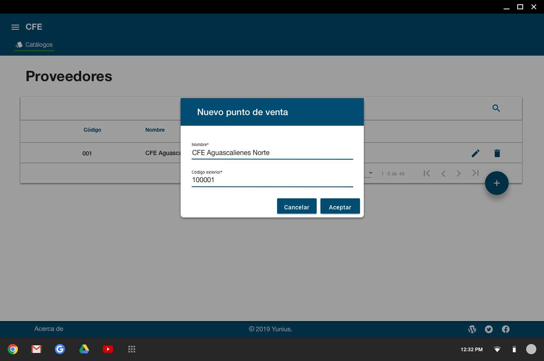Click the search magnifier icon
Screen dimensions: 544x361
click(496, 108)
